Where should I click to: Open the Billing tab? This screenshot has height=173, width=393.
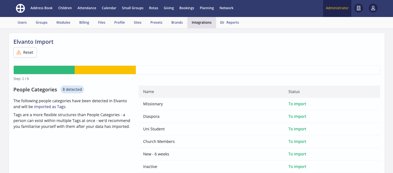(84, 23)
